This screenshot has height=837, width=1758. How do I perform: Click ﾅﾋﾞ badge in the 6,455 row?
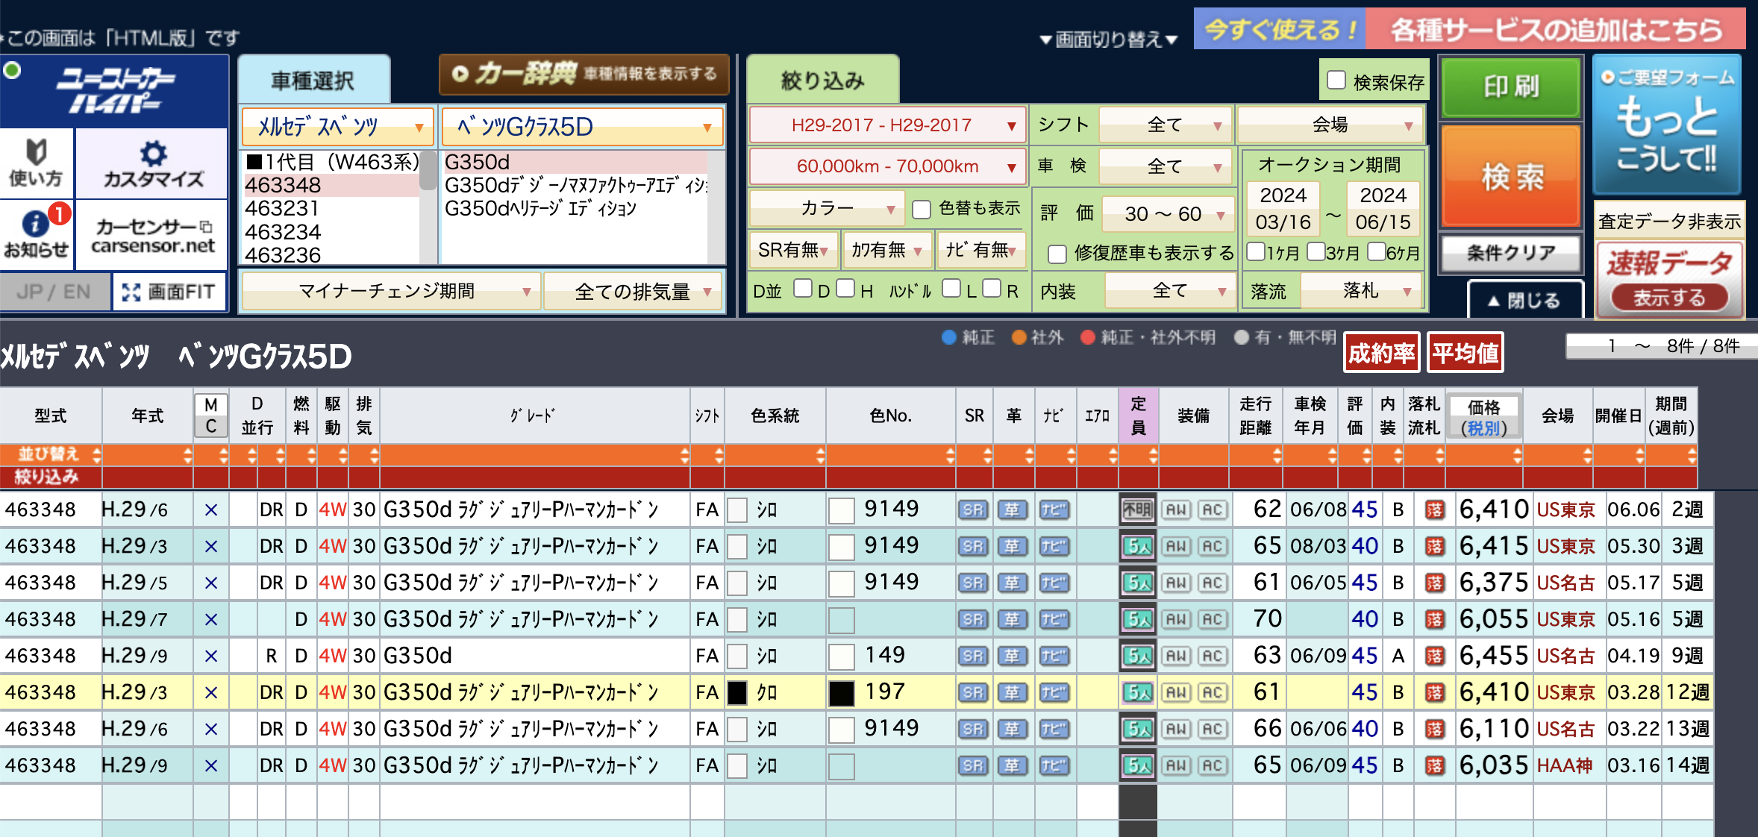(x=1054, y=656)
